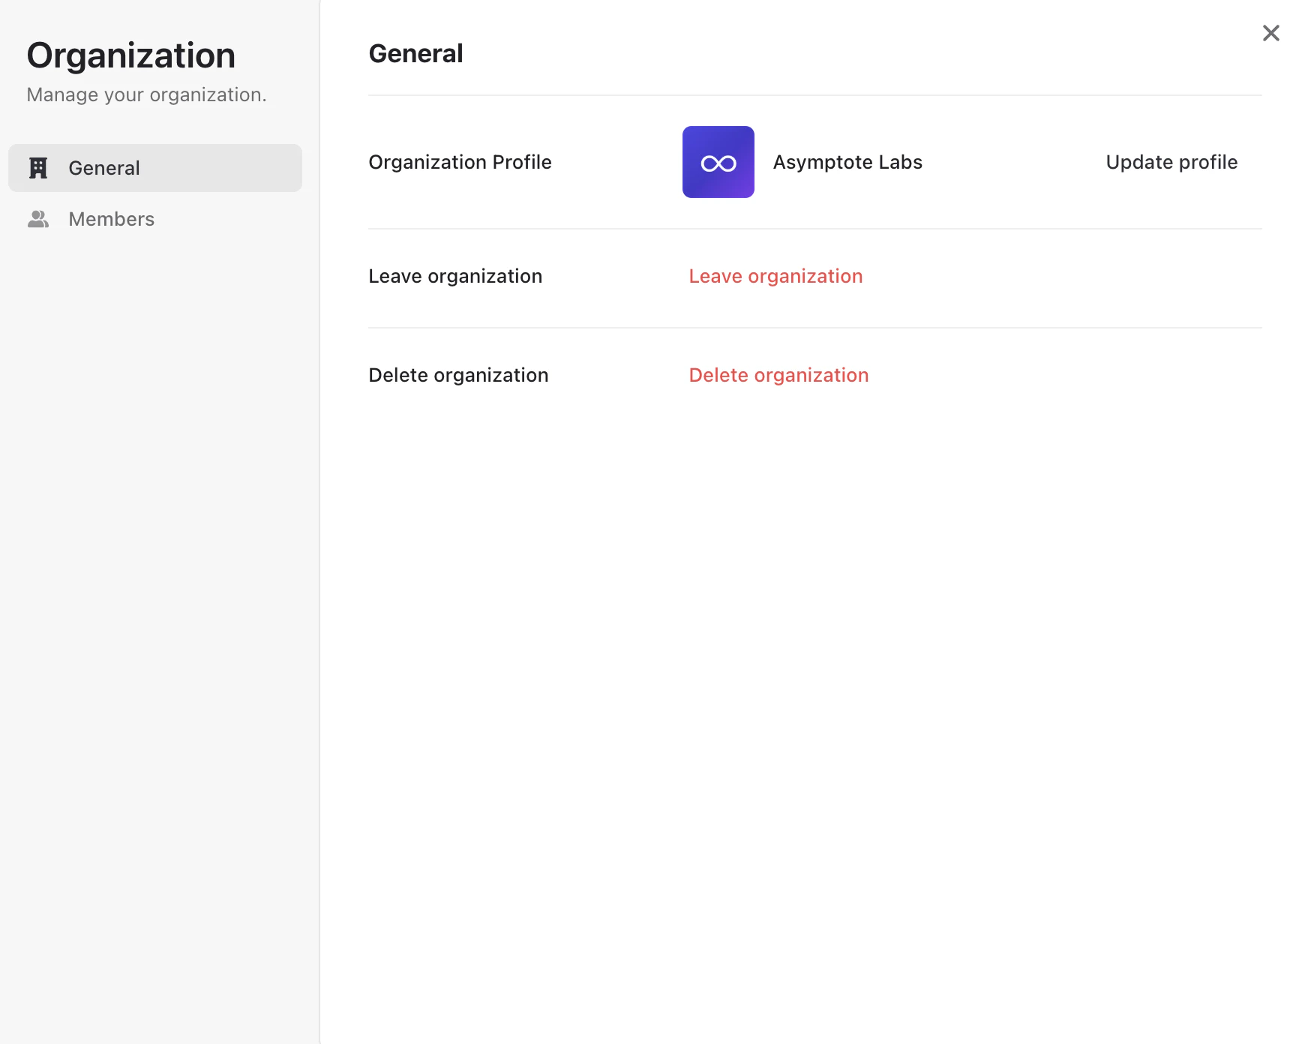1302x1044 pixels.
Task: Click the Leave organization row label
Action: coord(455,276)
